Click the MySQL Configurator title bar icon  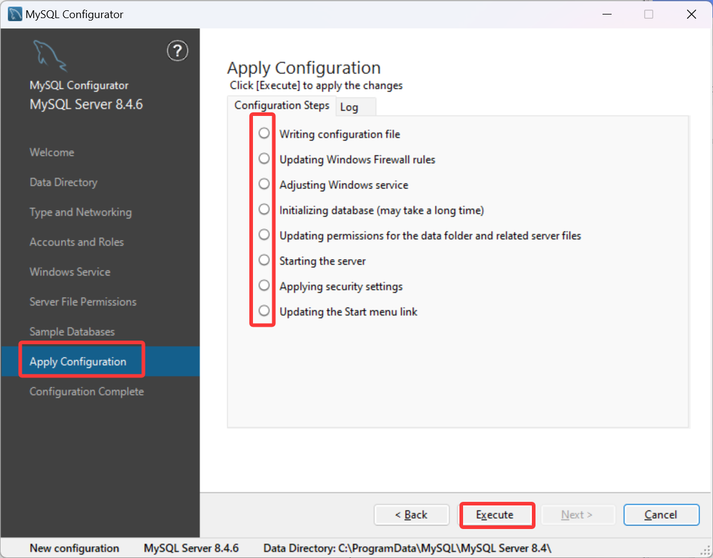click(15, 14)
